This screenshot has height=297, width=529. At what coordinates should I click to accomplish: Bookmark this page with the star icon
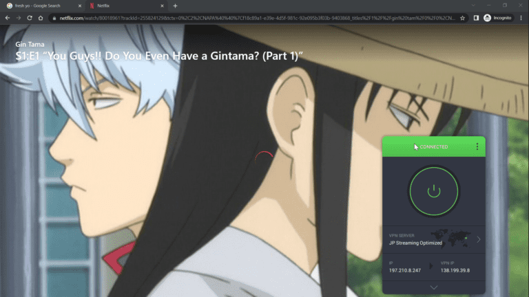[x=462, y=17]
